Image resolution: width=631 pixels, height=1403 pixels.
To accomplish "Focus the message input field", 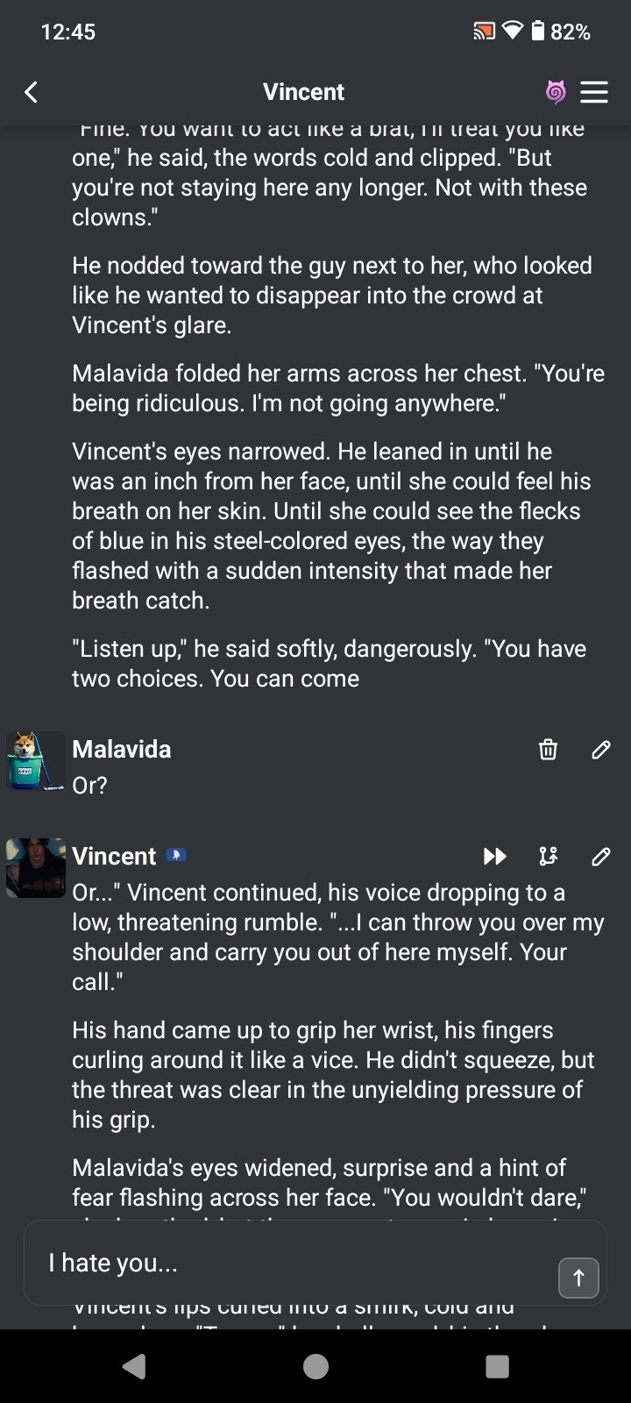I will pyautogui.click(x=289, y=1263).
